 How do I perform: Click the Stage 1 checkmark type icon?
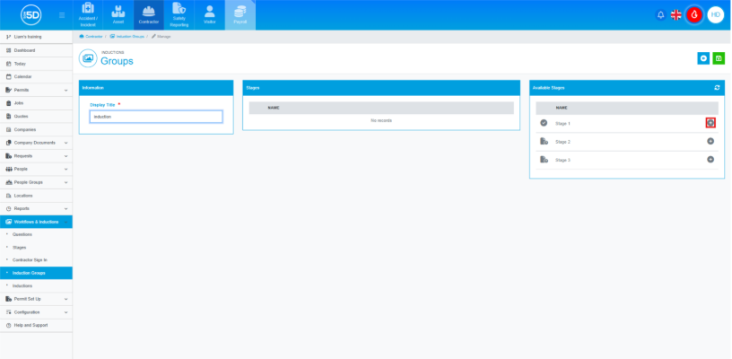pos(544,123)
